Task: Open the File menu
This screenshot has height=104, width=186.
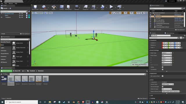Action: (x=2, y=3)
